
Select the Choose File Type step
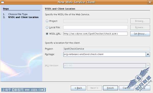click(x=18, y=14)
